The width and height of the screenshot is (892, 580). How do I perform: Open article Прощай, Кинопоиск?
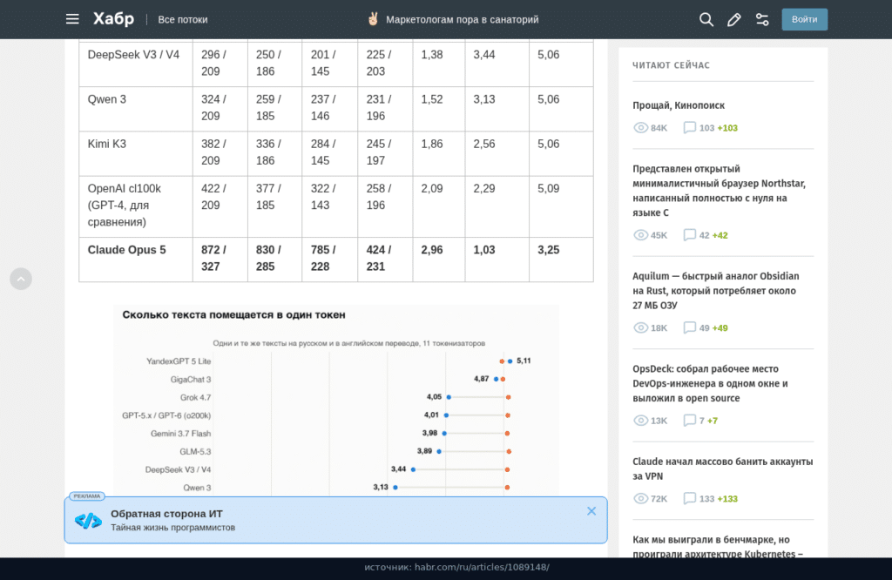tap(679, 105)
